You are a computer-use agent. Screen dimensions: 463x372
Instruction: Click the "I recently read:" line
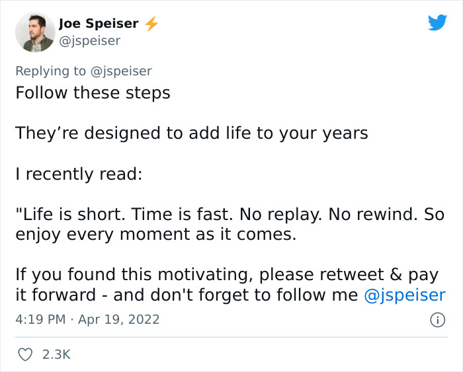tap(79, 174)
